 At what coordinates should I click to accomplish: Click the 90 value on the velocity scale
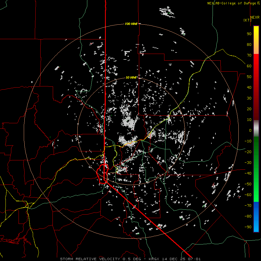249,34
